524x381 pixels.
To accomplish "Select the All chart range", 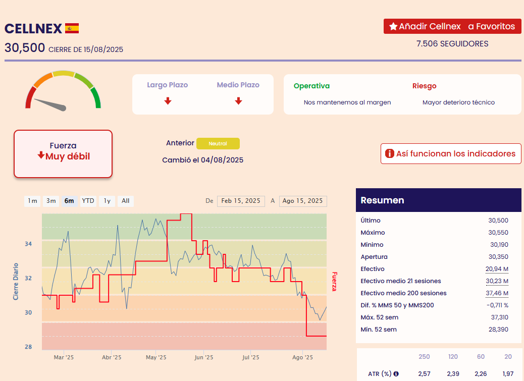I will tap(125, 201).
